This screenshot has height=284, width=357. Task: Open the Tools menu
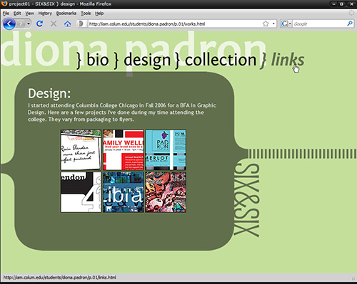(x=86, y=14)
